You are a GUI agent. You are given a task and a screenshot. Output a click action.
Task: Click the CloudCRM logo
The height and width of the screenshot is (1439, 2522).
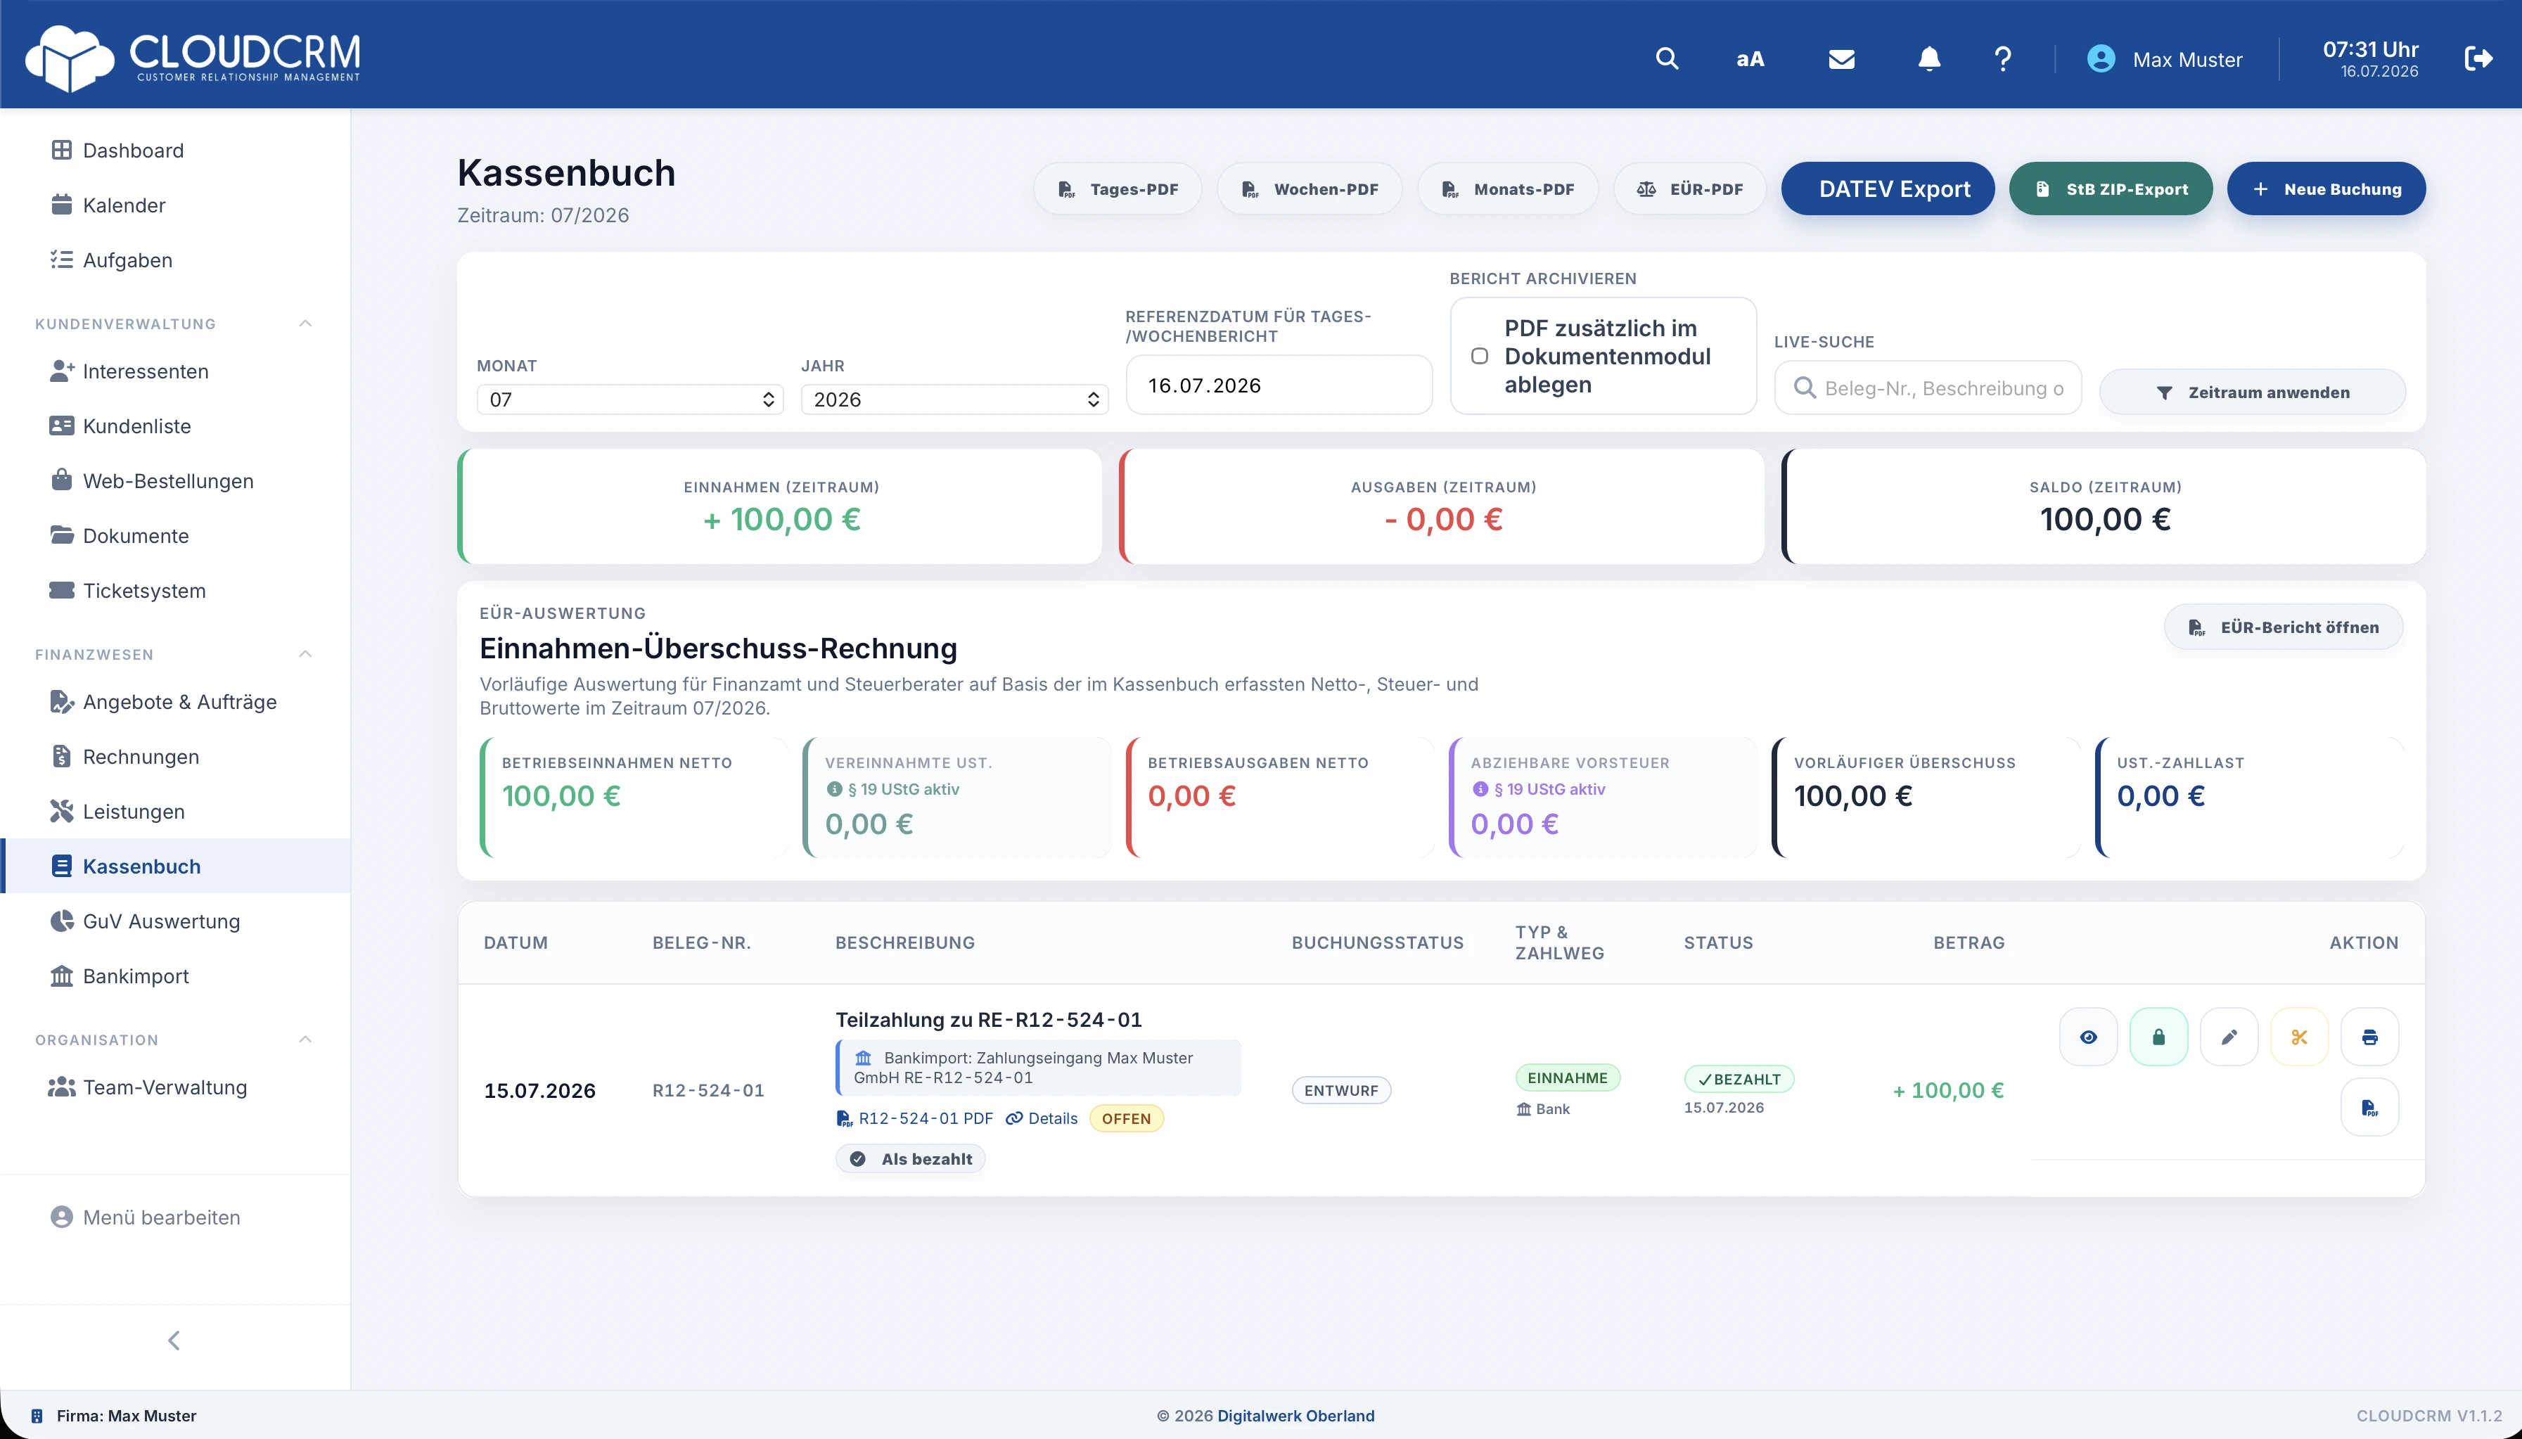193,58
